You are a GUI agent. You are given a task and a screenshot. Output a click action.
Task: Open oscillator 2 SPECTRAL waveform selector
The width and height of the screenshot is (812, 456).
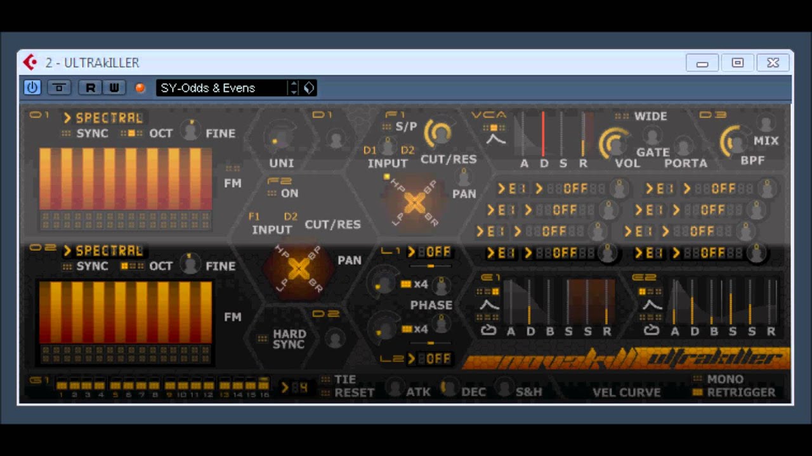pyautogui.click(x=103, y=251)
